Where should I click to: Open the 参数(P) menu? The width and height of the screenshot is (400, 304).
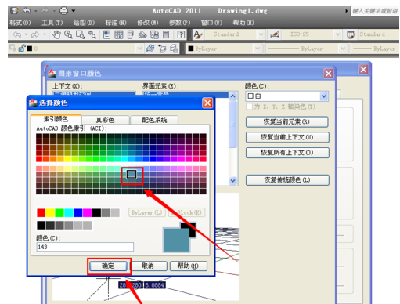(180, 23)
